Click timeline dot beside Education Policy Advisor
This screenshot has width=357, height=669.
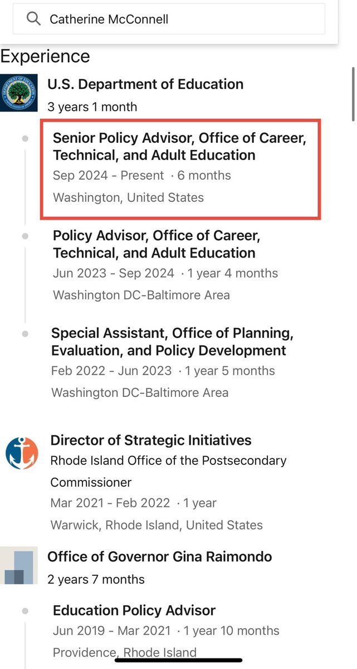coord(25,611)
